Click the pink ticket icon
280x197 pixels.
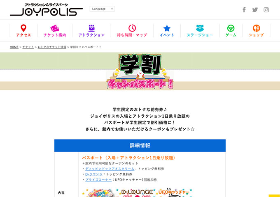click(55, 28)
